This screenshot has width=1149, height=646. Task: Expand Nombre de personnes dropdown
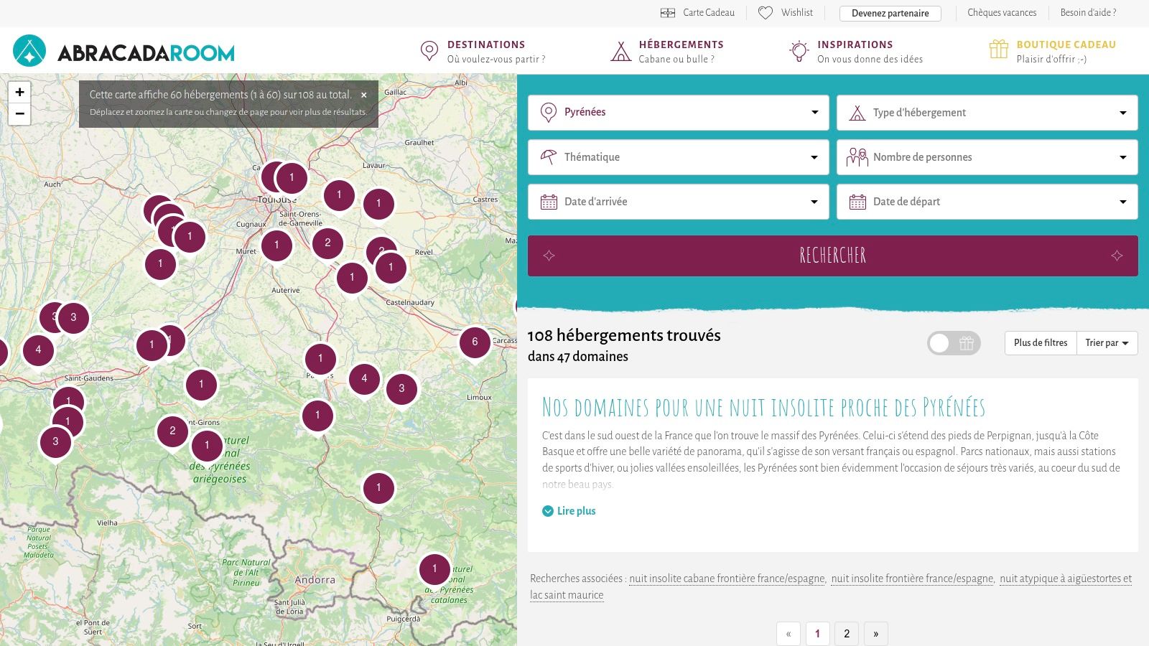987,157
